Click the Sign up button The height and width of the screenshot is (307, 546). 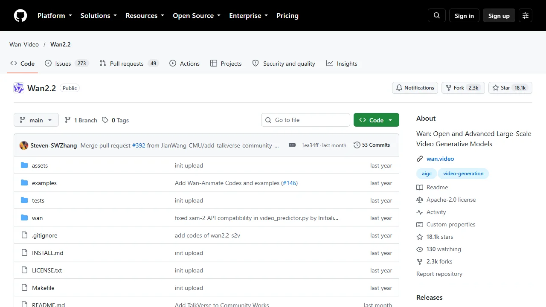pyautogui.click(x=499, y=16)
